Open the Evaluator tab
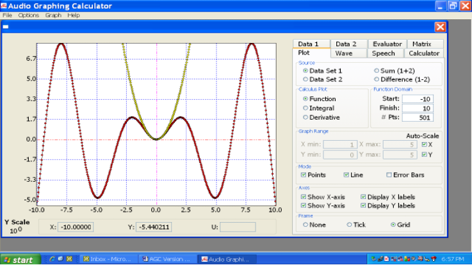 coord(387,44)
